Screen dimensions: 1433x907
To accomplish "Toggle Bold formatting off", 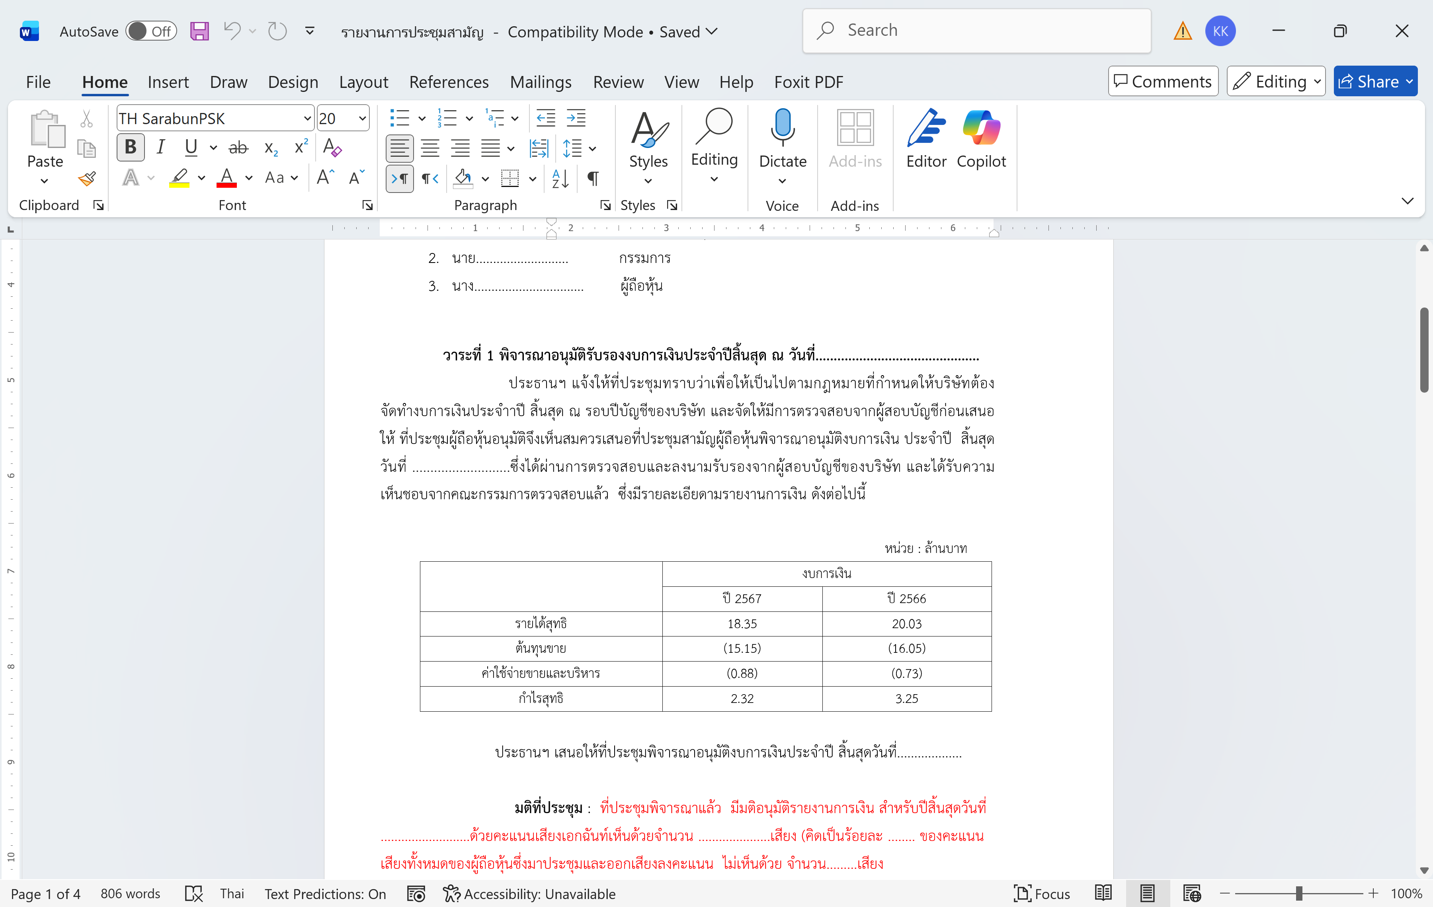I will coord(131,148).
